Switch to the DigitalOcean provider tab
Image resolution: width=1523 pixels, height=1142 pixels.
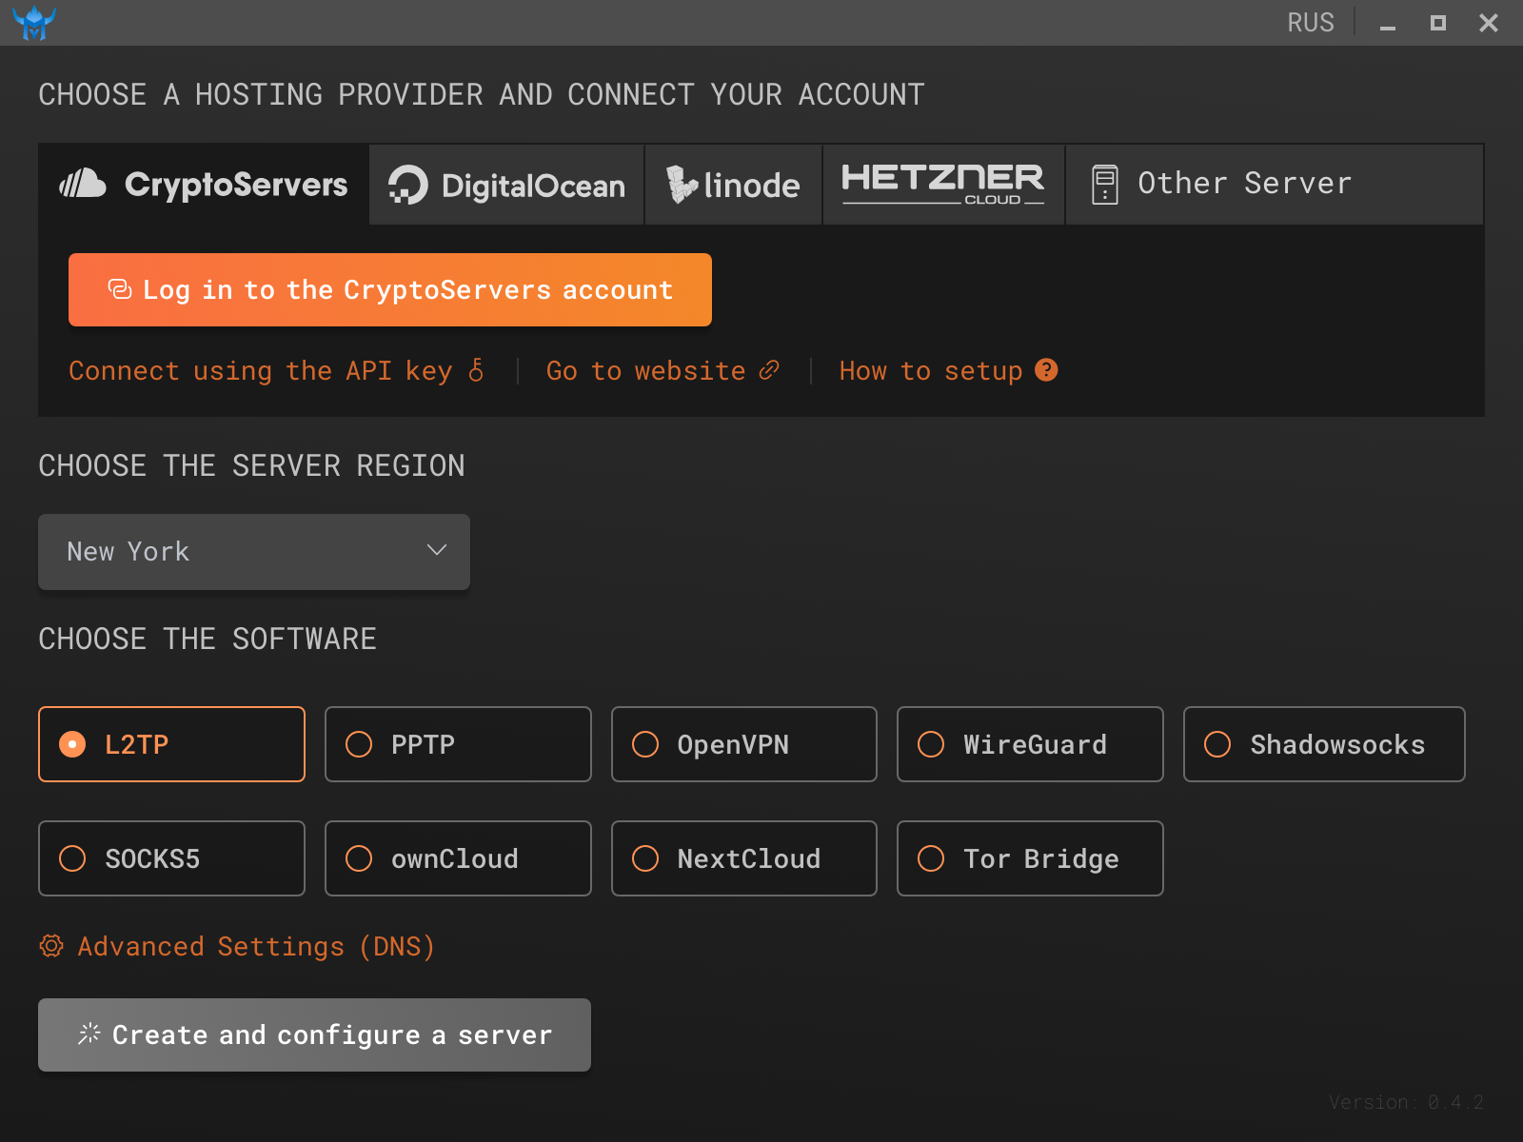tap(506, 185)
